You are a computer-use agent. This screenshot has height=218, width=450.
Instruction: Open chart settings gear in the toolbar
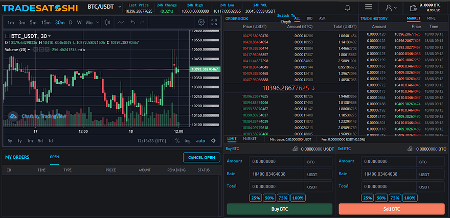(201, 22)
